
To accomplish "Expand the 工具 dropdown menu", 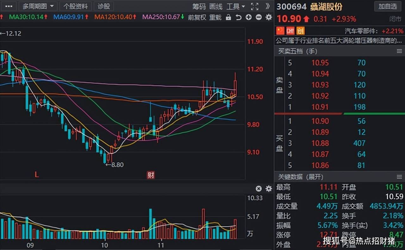I will (236, 6).
